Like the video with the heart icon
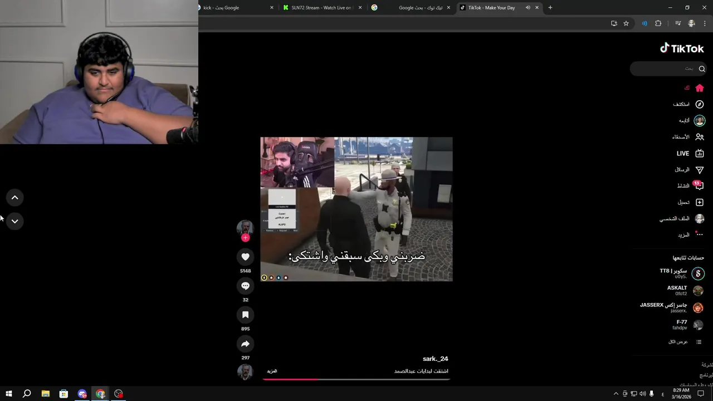 coord(245,257)
